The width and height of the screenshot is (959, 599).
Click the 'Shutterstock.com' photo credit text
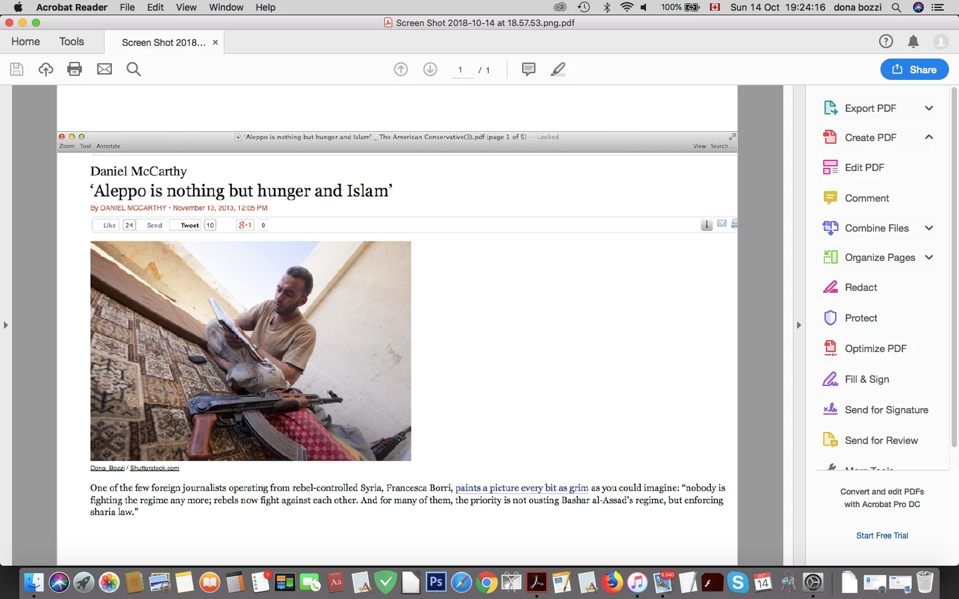155,468
